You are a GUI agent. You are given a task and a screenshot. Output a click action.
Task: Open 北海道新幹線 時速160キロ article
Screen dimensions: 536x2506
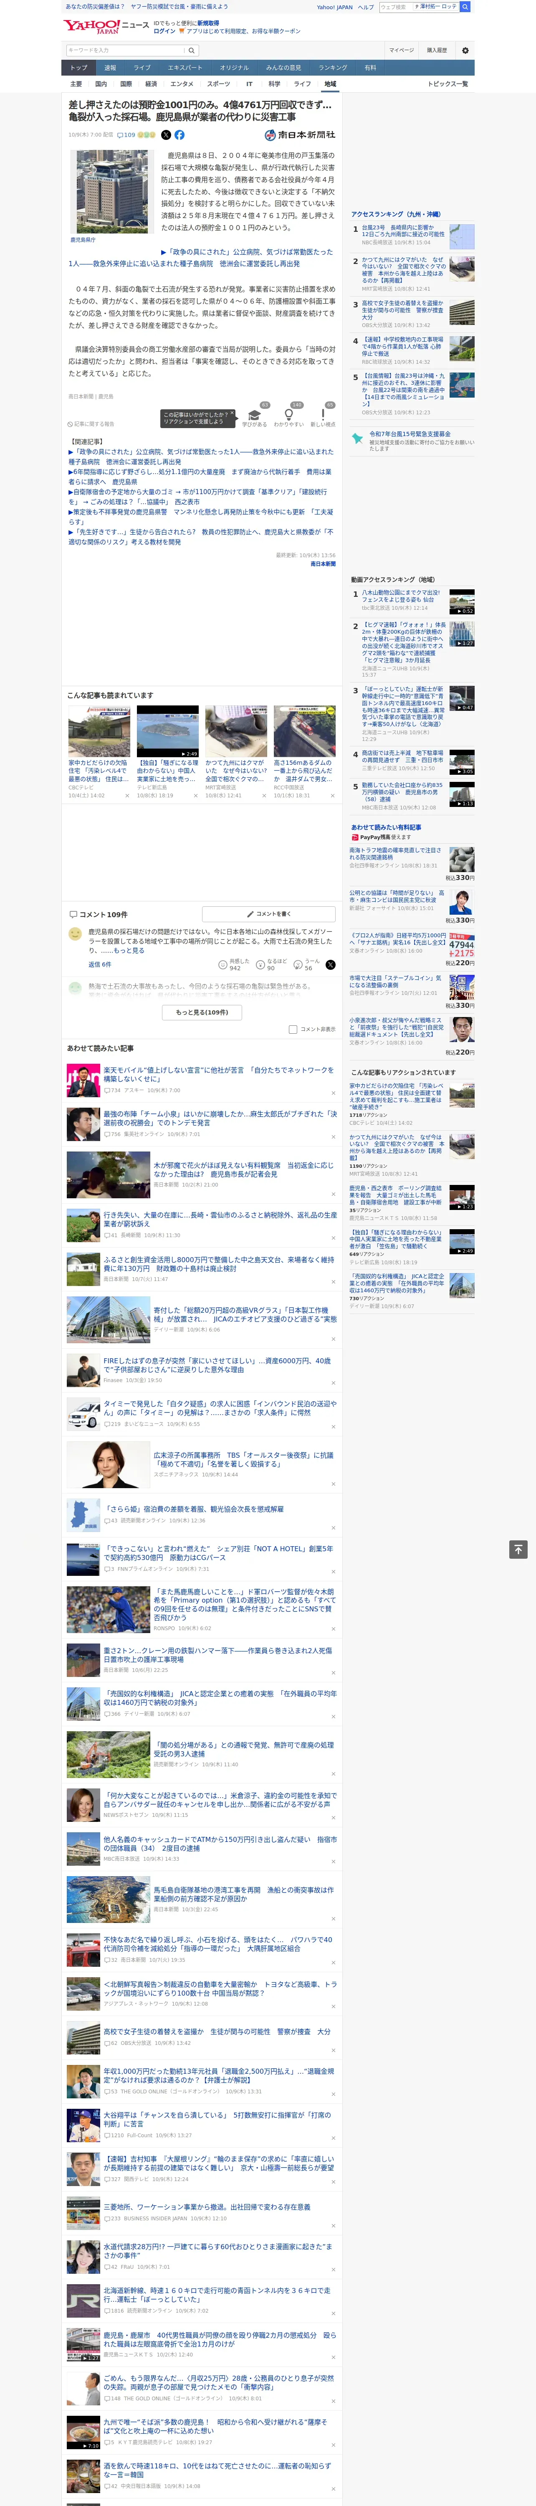tap(217, 2294)
